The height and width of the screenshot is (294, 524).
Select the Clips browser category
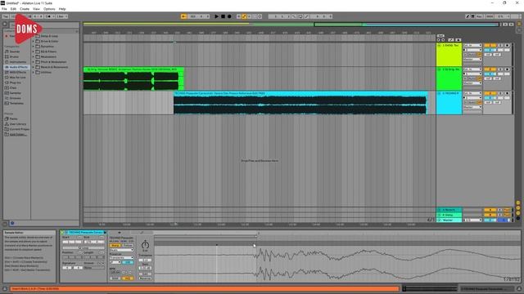[x=13, y=87]
